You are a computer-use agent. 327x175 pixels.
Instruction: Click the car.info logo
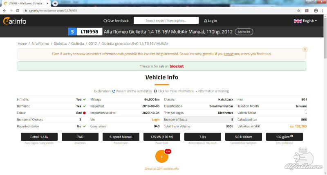coord(15,21)
